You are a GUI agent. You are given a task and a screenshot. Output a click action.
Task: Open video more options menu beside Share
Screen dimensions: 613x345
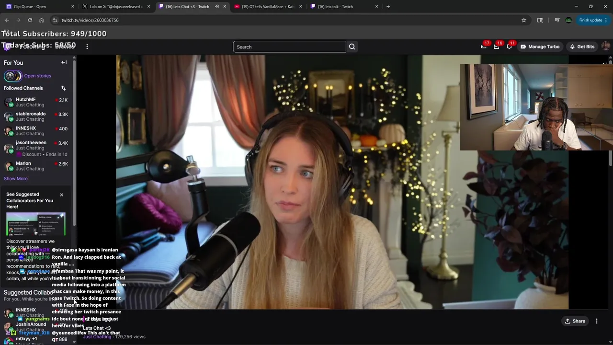597,321
